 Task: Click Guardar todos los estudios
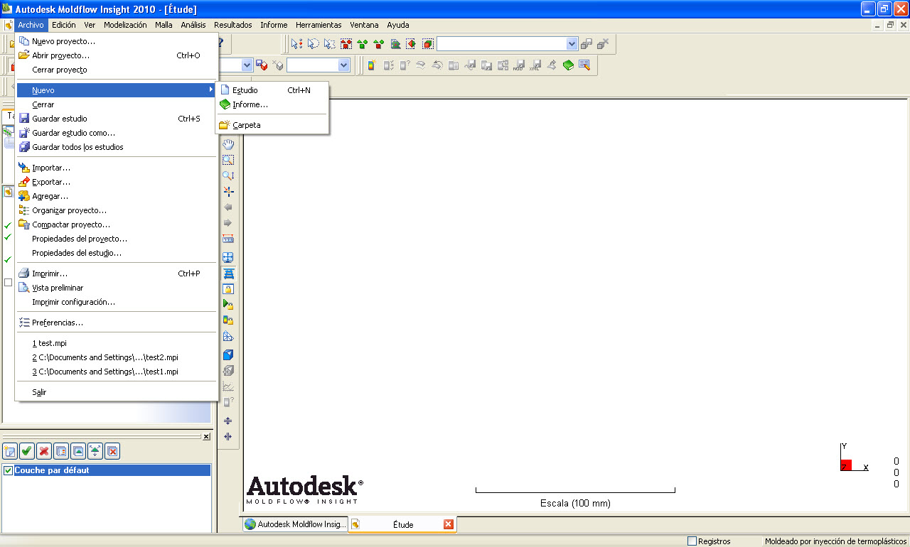pos(117,147)
